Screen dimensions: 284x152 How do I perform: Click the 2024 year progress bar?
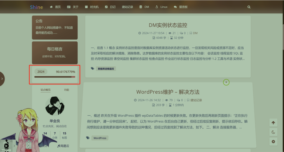(55, 77)
